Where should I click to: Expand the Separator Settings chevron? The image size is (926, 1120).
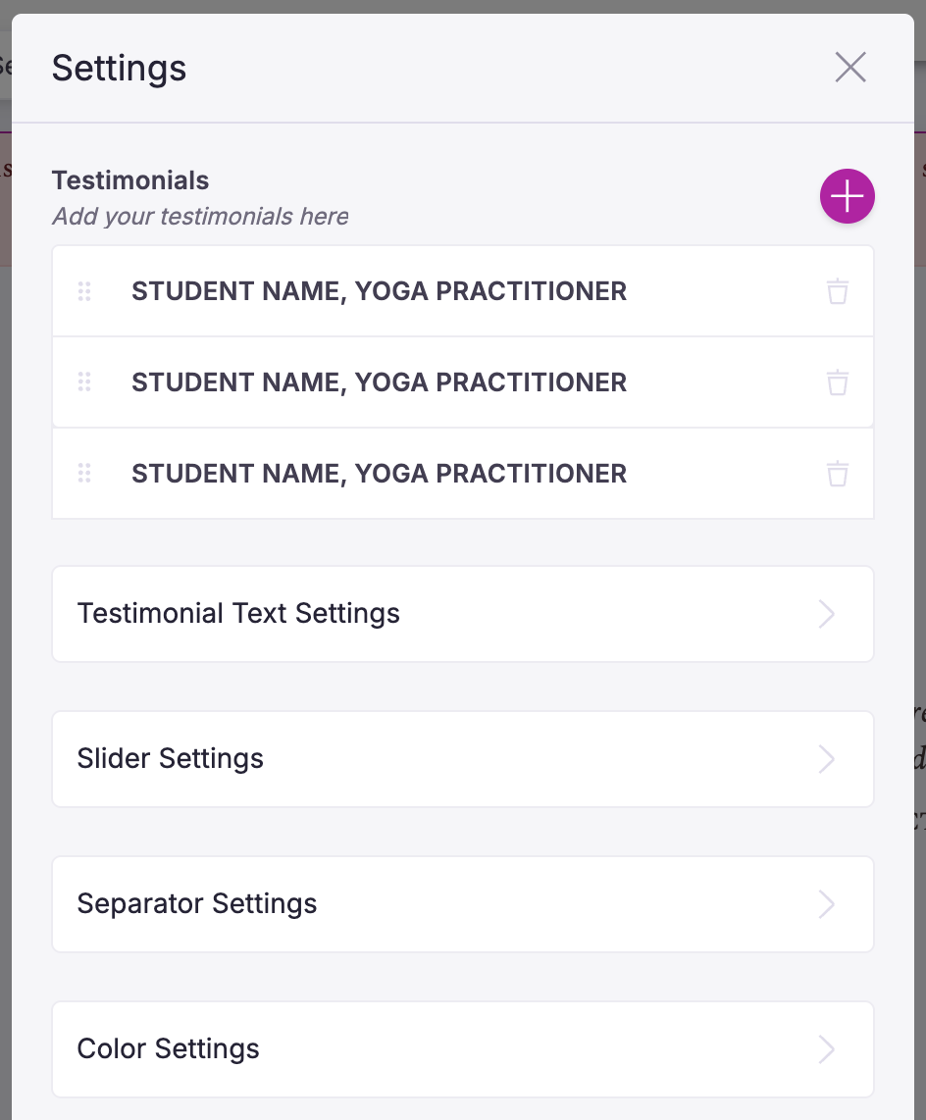click(827, 904)
